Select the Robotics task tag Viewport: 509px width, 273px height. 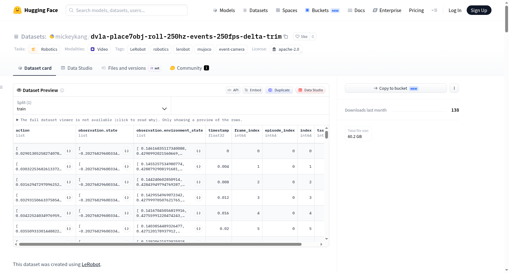(x=44, y=49)
